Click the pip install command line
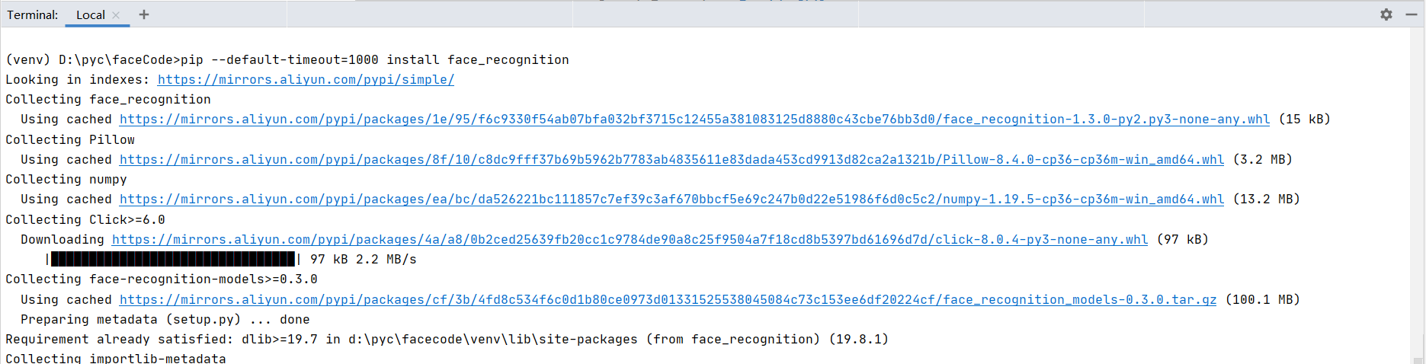1426x364 pixels. coord(287,60)
